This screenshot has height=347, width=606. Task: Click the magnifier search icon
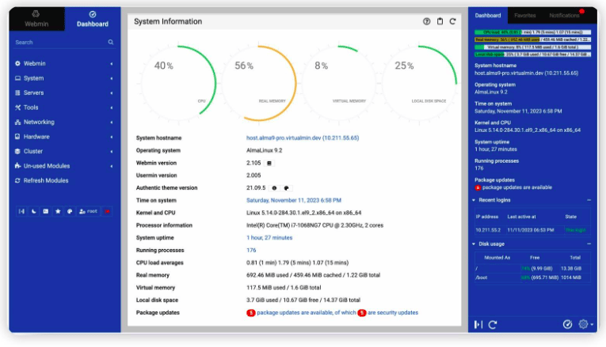(111, 42)
